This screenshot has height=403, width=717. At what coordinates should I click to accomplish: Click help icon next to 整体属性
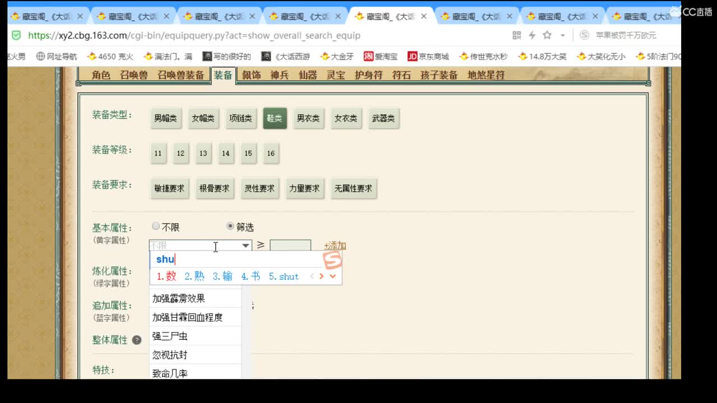(x=137, y=340)
